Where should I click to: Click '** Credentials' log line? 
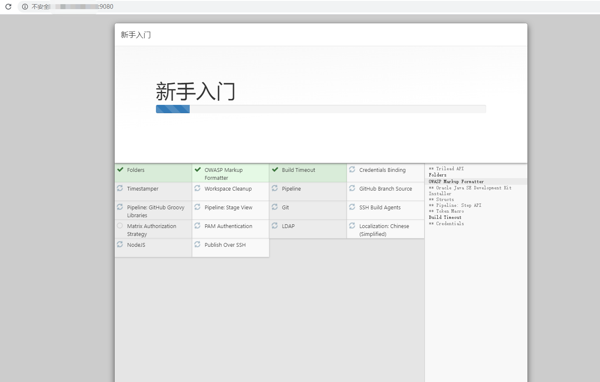(x=446, y=224)
